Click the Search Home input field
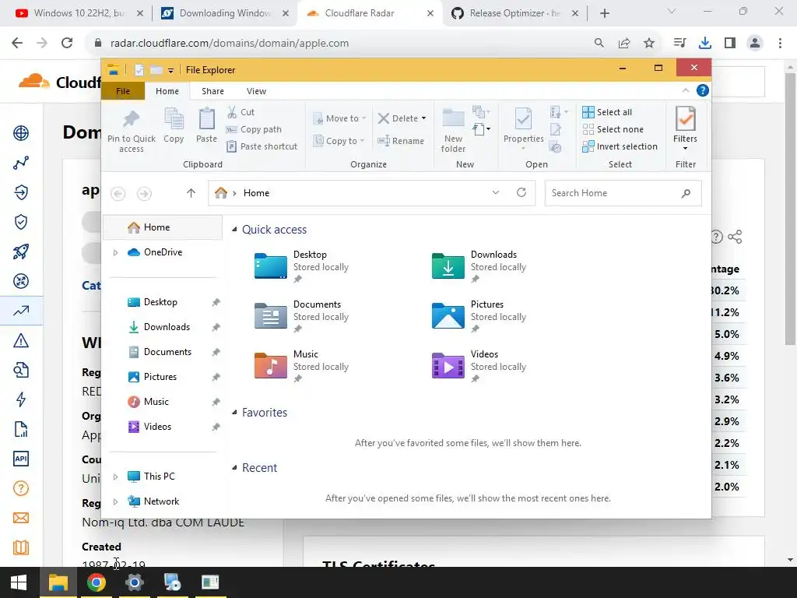This screenshot has width=797, height=598. pos(623,193)
